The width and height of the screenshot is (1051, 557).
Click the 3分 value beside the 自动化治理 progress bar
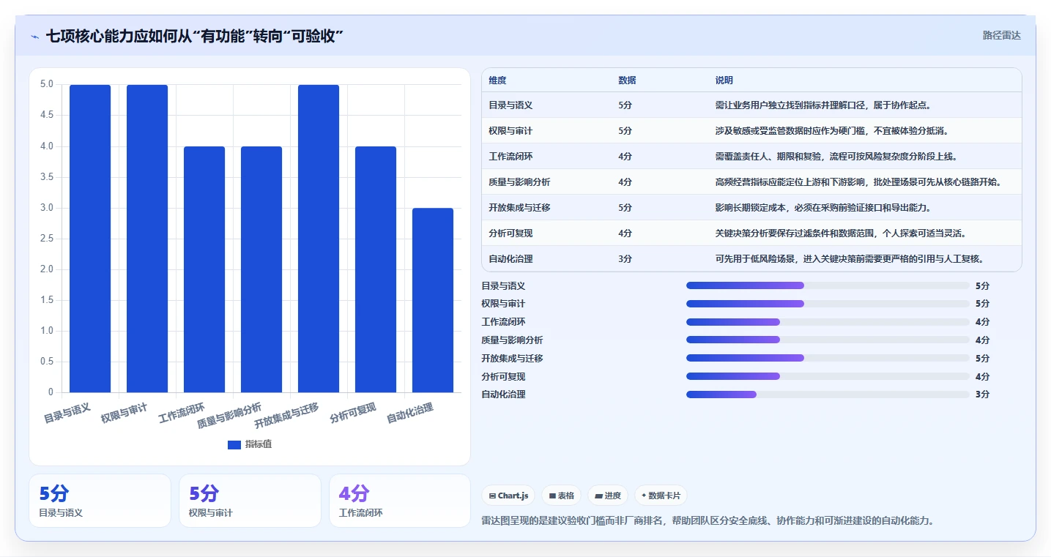[982, 395]
